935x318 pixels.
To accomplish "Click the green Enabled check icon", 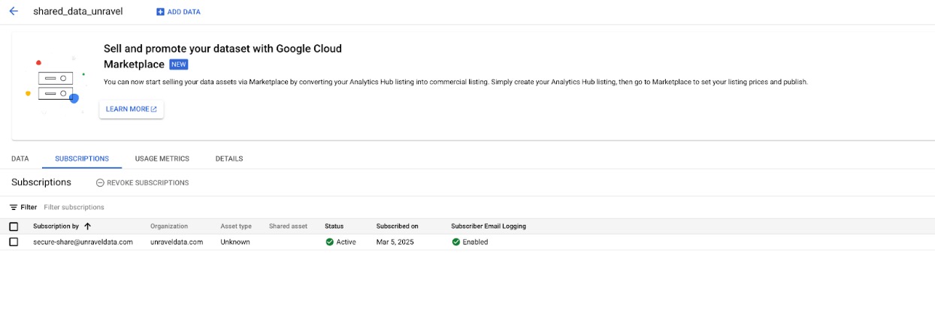I will (x=455, y=242).
